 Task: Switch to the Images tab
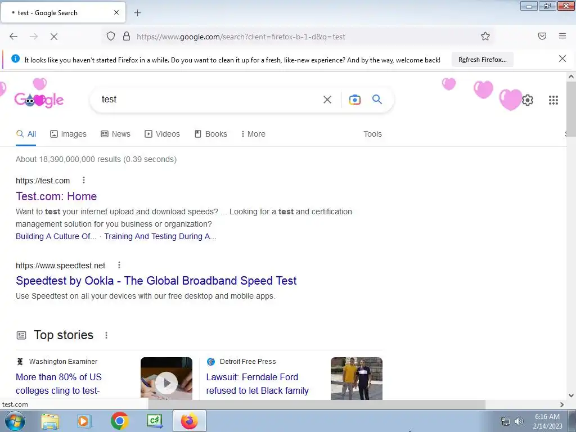click(x=68, y=134)
